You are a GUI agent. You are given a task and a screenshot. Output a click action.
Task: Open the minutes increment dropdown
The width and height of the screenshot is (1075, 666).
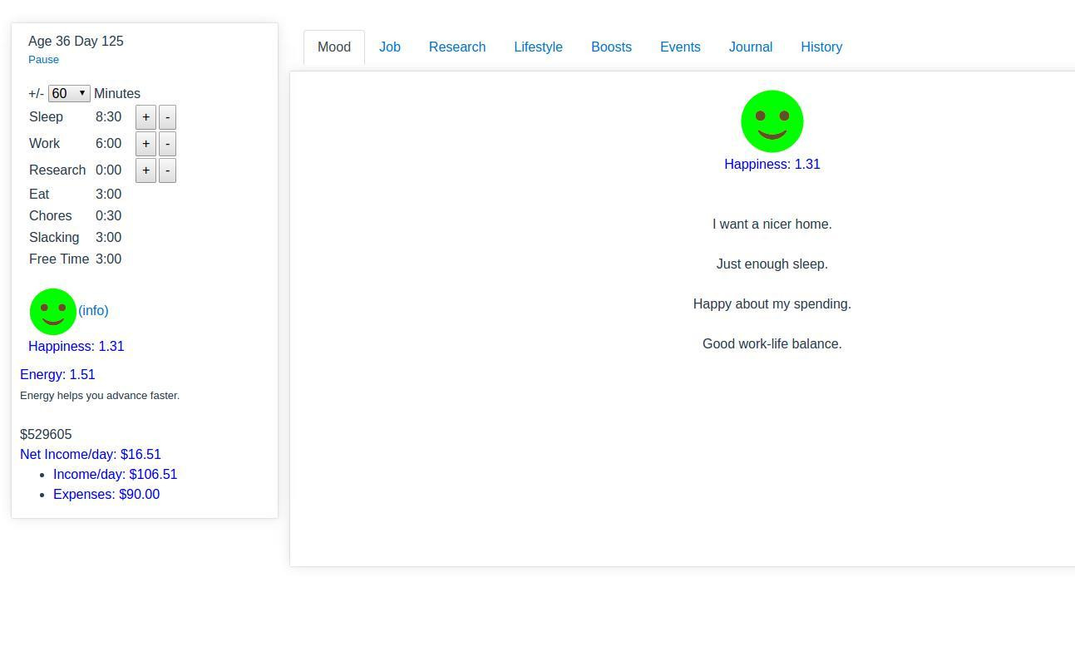(x=69, y=93)
